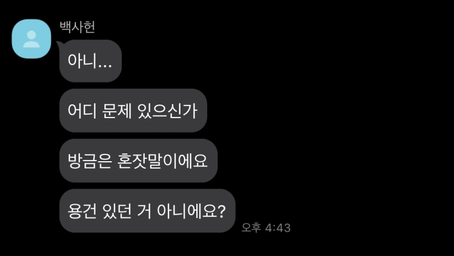The height and width of the screenshot is (256, 454).
Task: Click the sender name 백사헌
Action: click(77, 27)
